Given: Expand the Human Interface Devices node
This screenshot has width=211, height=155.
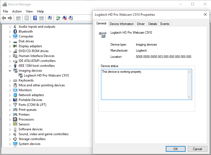Looking at the screenshot, I should (x=10, y=56).
